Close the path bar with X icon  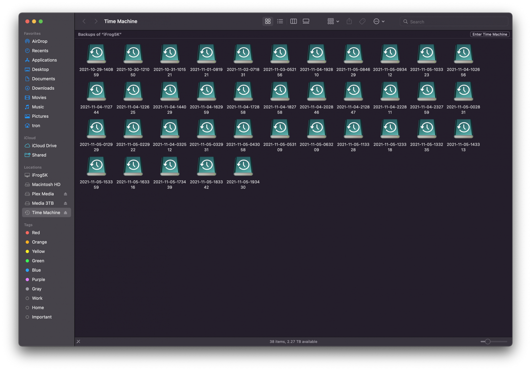(78, 341)
